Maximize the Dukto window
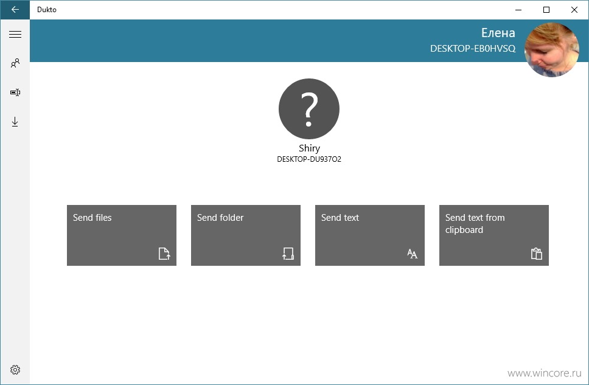589x385 pixels. point(546,10)
